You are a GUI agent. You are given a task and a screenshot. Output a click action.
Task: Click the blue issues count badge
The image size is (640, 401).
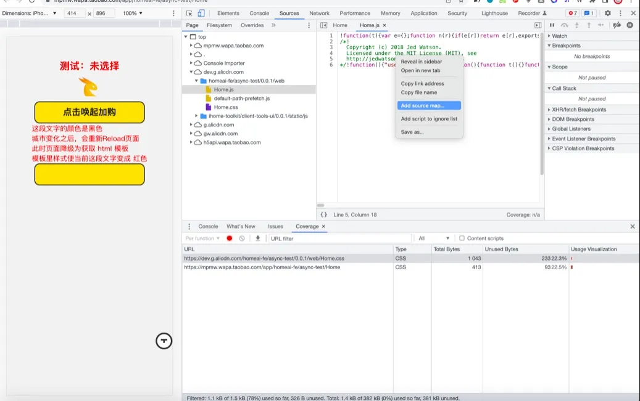(x=589, y=13)
